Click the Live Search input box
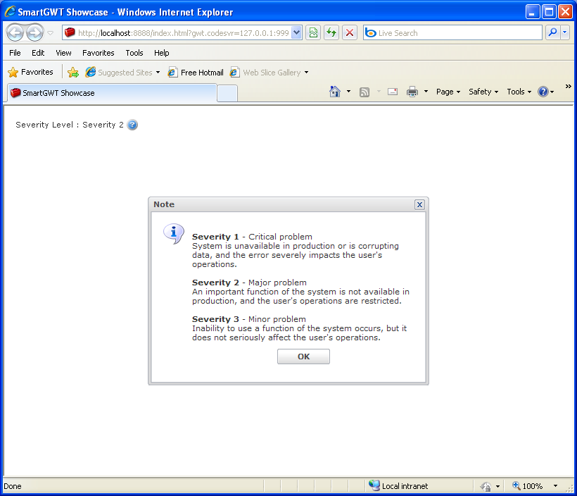The height and width of the screenshot is (496, 577). [x=452, y=33]
